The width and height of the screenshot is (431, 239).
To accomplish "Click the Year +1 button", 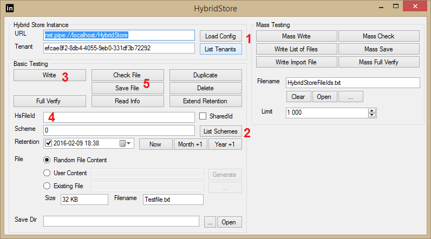I will click(x=225, y=144).
